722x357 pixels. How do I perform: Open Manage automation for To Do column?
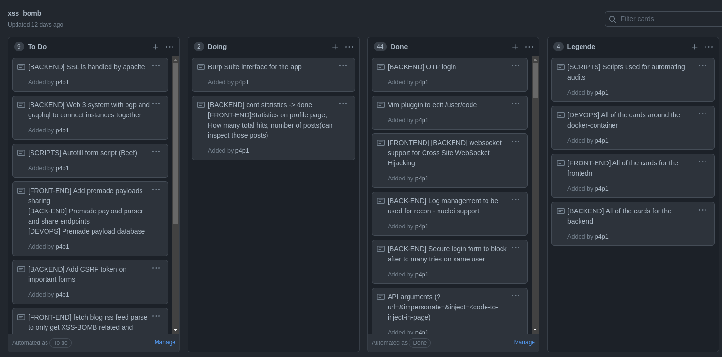point(165,342)
